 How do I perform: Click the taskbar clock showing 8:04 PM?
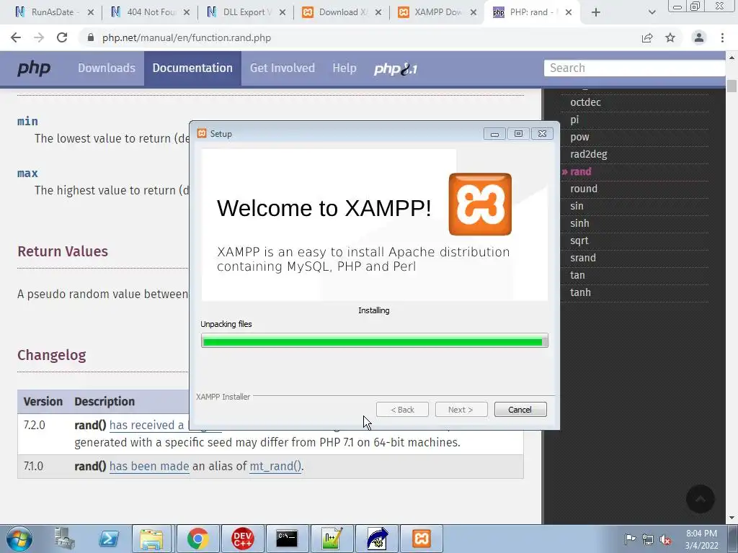[701, 534]
